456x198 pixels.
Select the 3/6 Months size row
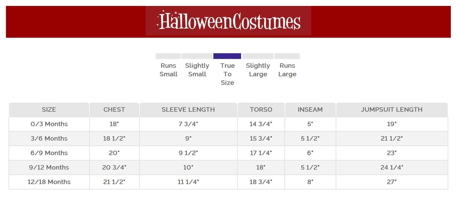point(49,138)
